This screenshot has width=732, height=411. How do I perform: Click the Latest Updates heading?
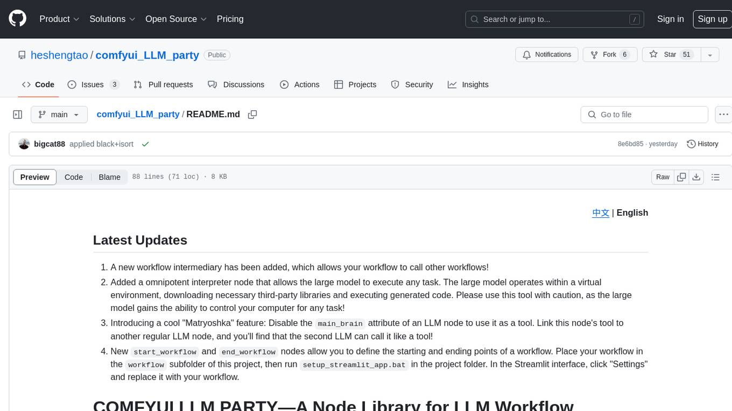140,240
